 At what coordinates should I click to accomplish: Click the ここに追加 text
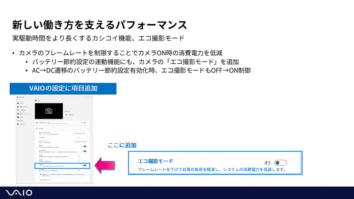pos(122,145)
